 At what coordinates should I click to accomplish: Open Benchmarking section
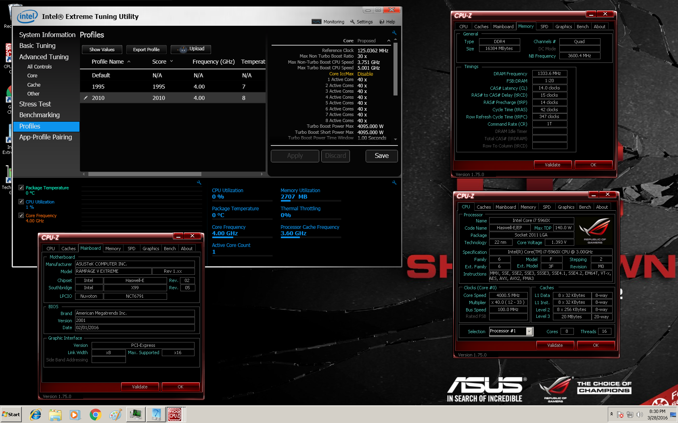tap(40, 115)
